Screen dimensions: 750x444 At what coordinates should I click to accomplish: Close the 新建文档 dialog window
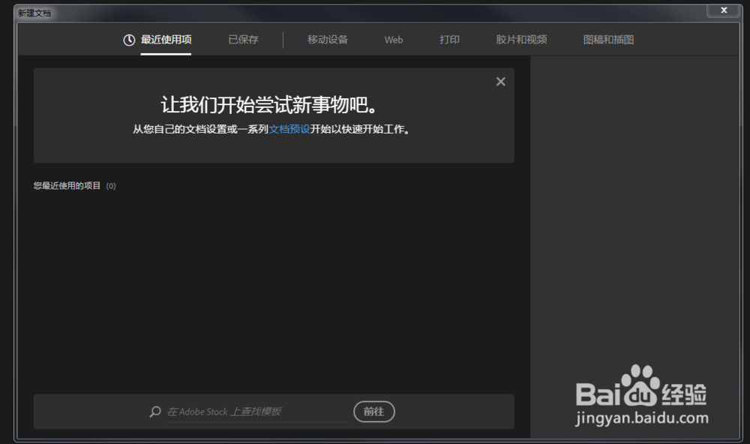point(724,10)
